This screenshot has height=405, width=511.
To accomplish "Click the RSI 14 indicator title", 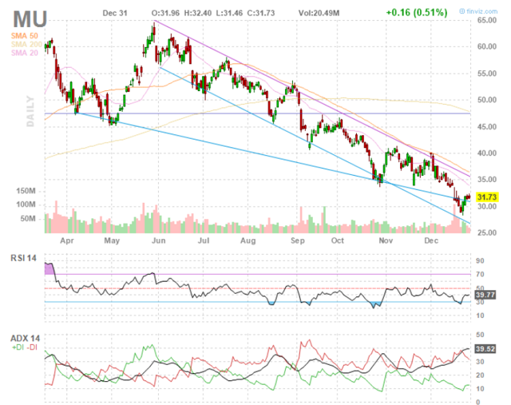I will pyautogui.click(x=23, y=258).
